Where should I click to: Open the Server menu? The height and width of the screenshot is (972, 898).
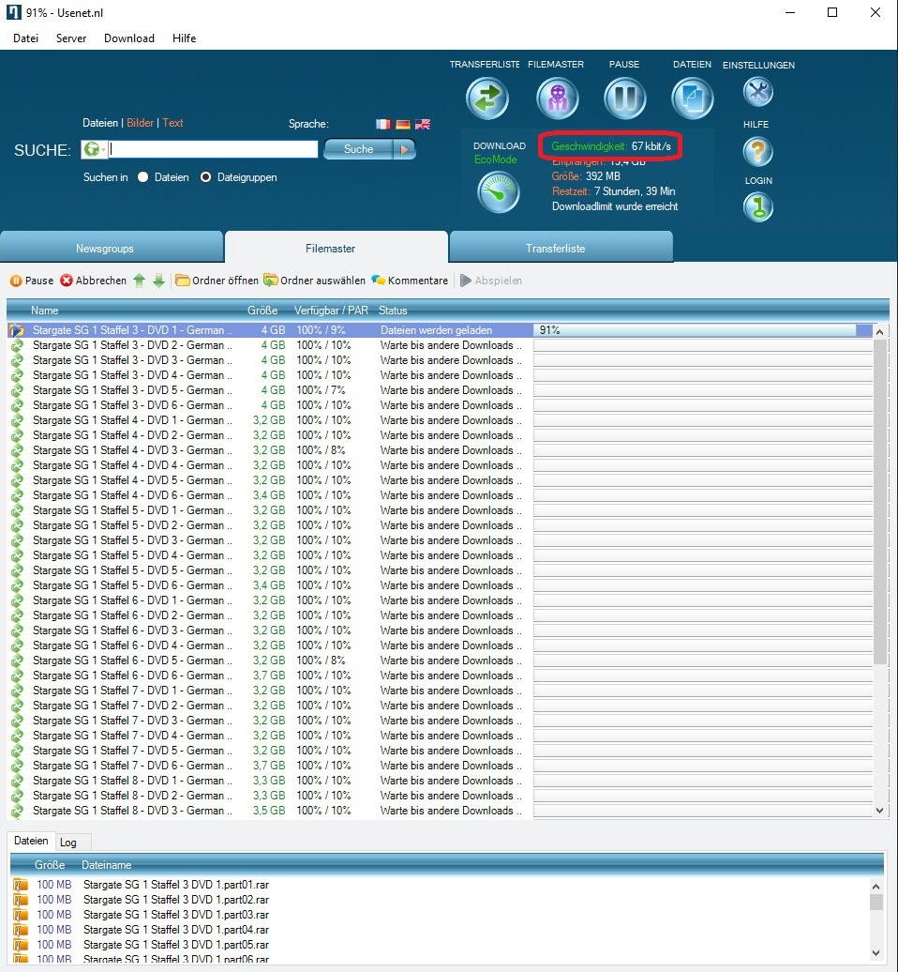71,38
